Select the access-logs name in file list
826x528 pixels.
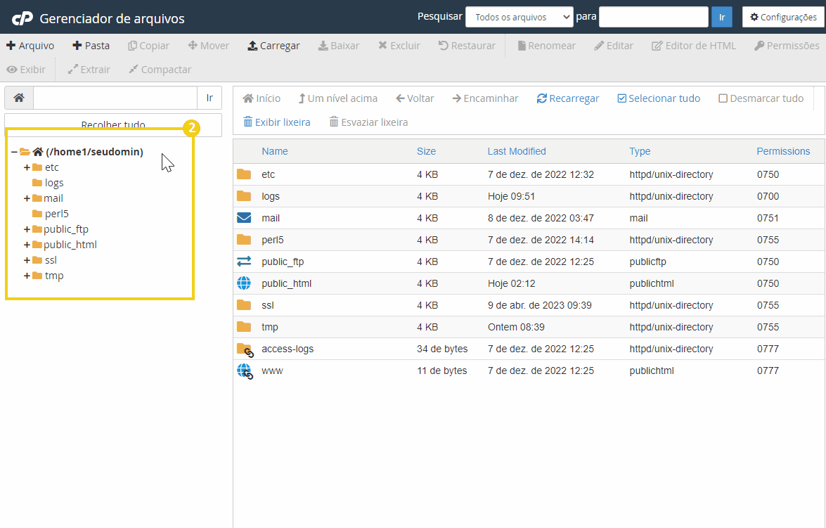click(x=288, y=349)
